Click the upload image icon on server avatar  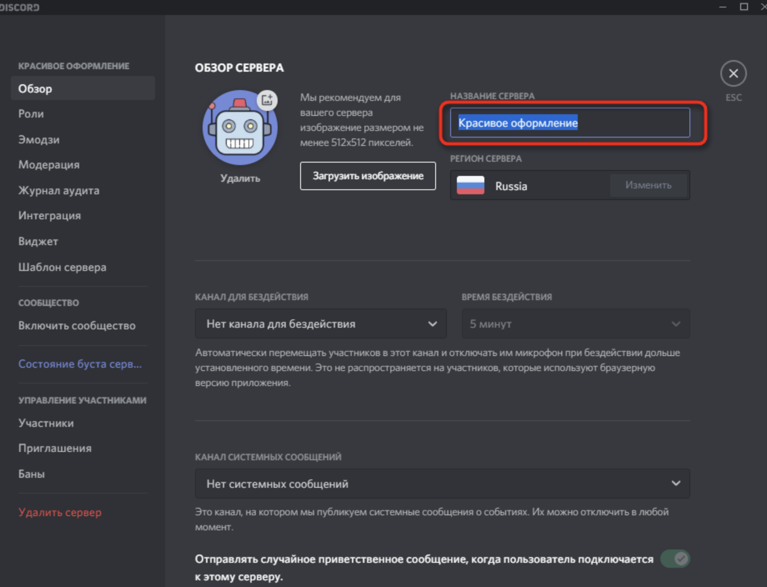[267, 100]
